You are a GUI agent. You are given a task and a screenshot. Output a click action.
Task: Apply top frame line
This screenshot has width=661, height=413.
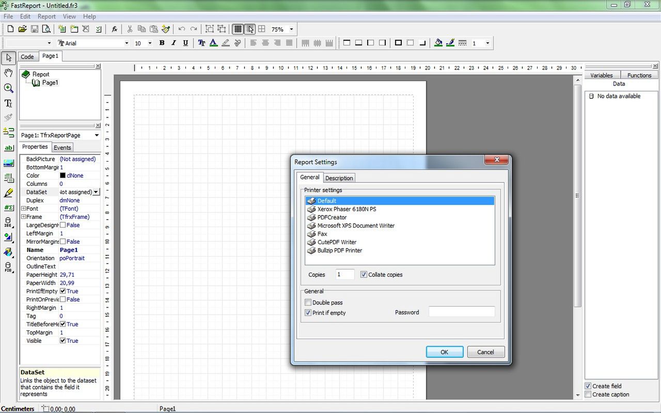347,43
